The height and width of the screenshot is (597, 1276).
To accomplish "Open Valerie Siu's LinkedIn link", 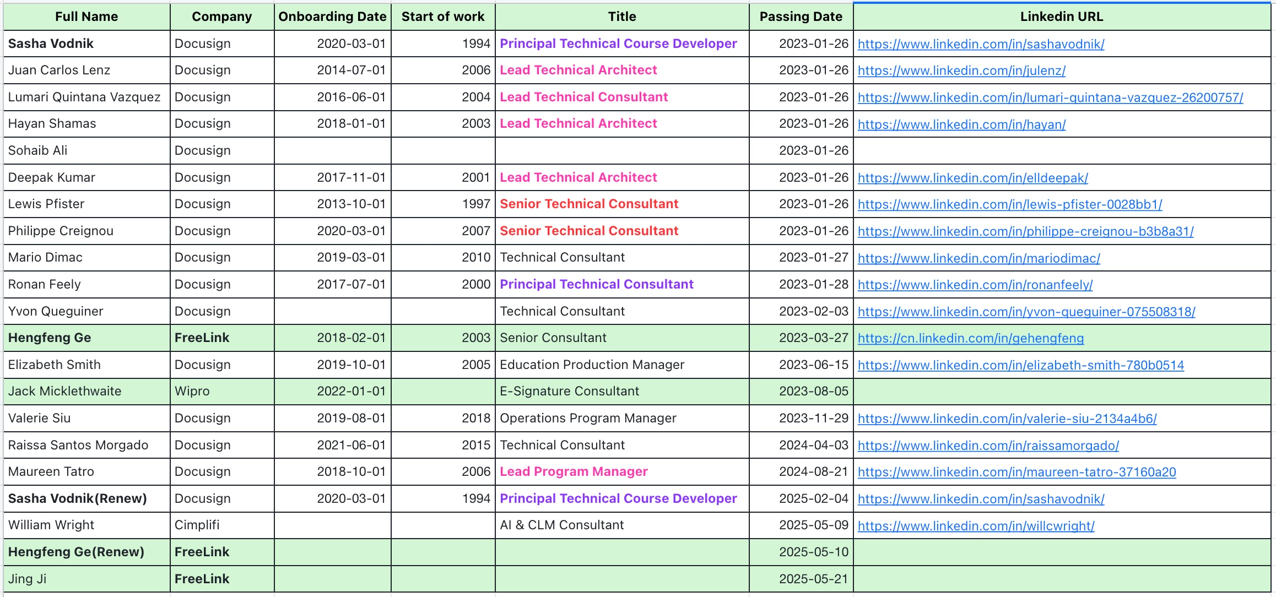I will [1007, 419].
